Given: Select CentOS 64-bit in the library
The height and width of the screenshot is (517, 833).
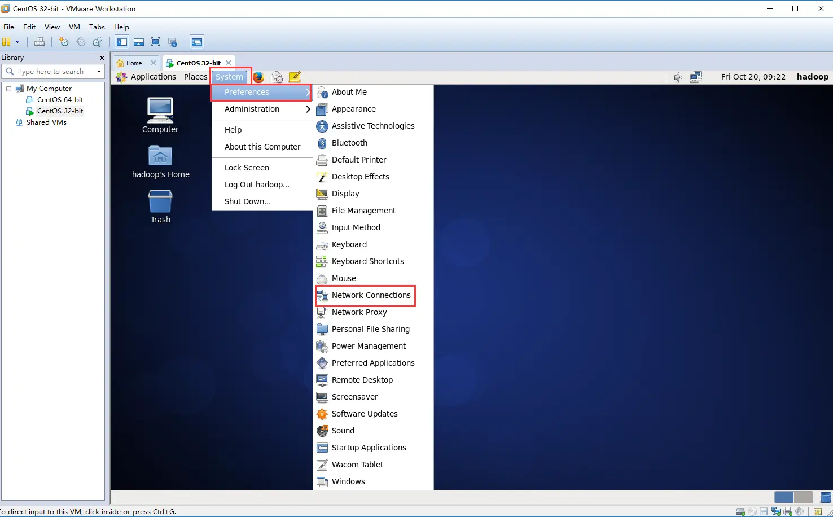Looking at the screenshot, I should pyautogui.click(x=60, y=99).
